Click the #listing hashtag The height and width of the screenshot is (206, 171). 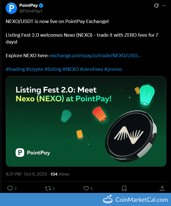click(x=53, y=69)
